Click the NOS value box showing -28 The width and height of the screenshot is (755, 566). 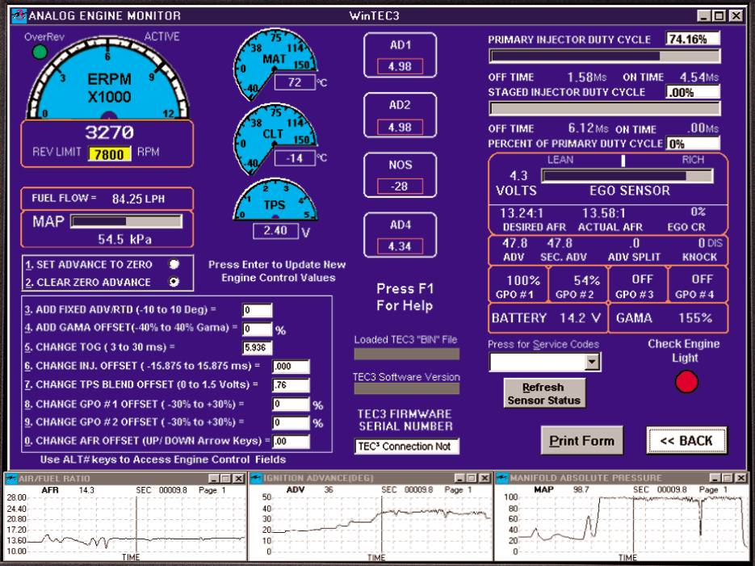(400, 187)
